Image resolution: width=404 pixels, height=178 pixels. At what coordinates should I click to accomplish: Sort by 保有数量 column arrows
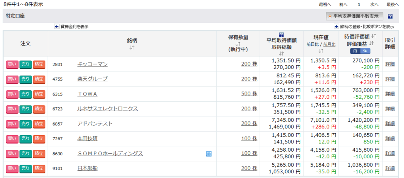click(238, 44)
